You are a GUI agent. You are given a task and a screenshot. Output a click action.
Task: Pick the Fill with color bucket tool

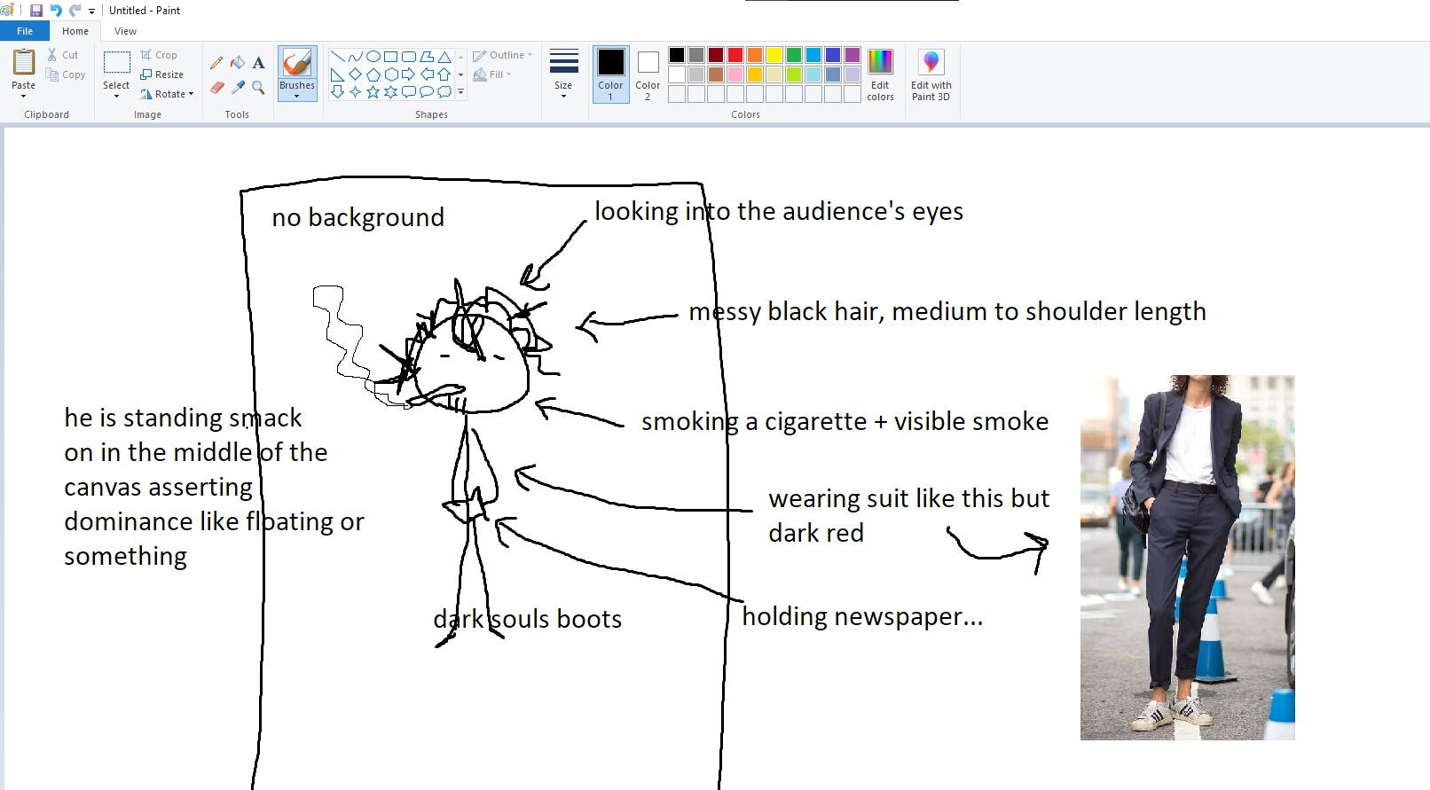click(238, 63)
